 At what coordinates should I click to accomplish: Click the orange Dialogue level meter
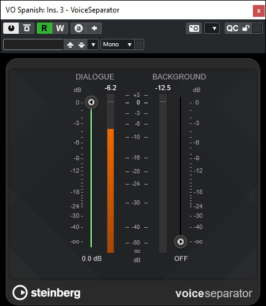pyautogui.click(x=111, y=190)
